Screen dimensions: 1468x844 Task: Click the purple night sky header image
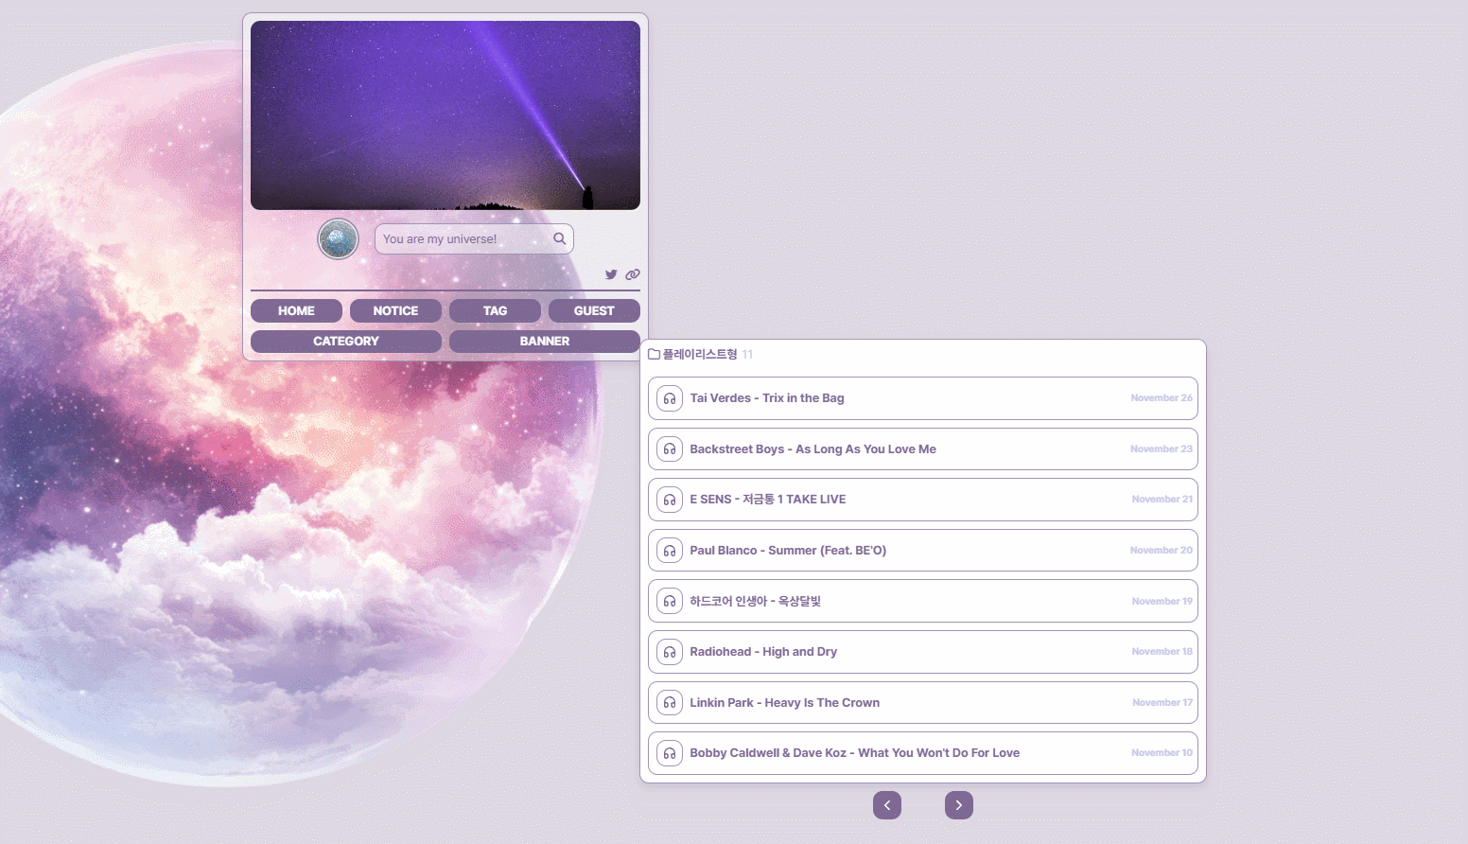click(446, 115)
